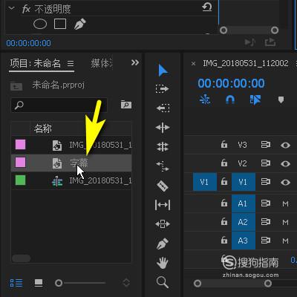Toggle lock on A1 track
Viewport: 297px width, 297px height.
coord(224,203)
